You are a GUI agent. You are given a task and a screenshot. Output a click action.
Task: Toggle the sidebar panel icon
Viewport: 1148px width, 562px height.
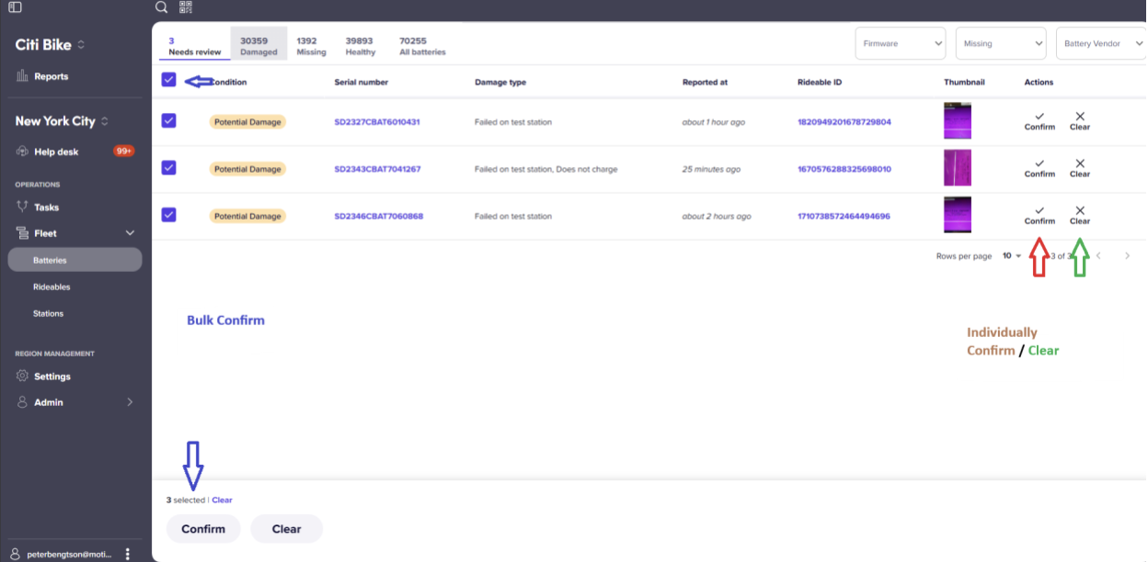[x=15, y=7]
